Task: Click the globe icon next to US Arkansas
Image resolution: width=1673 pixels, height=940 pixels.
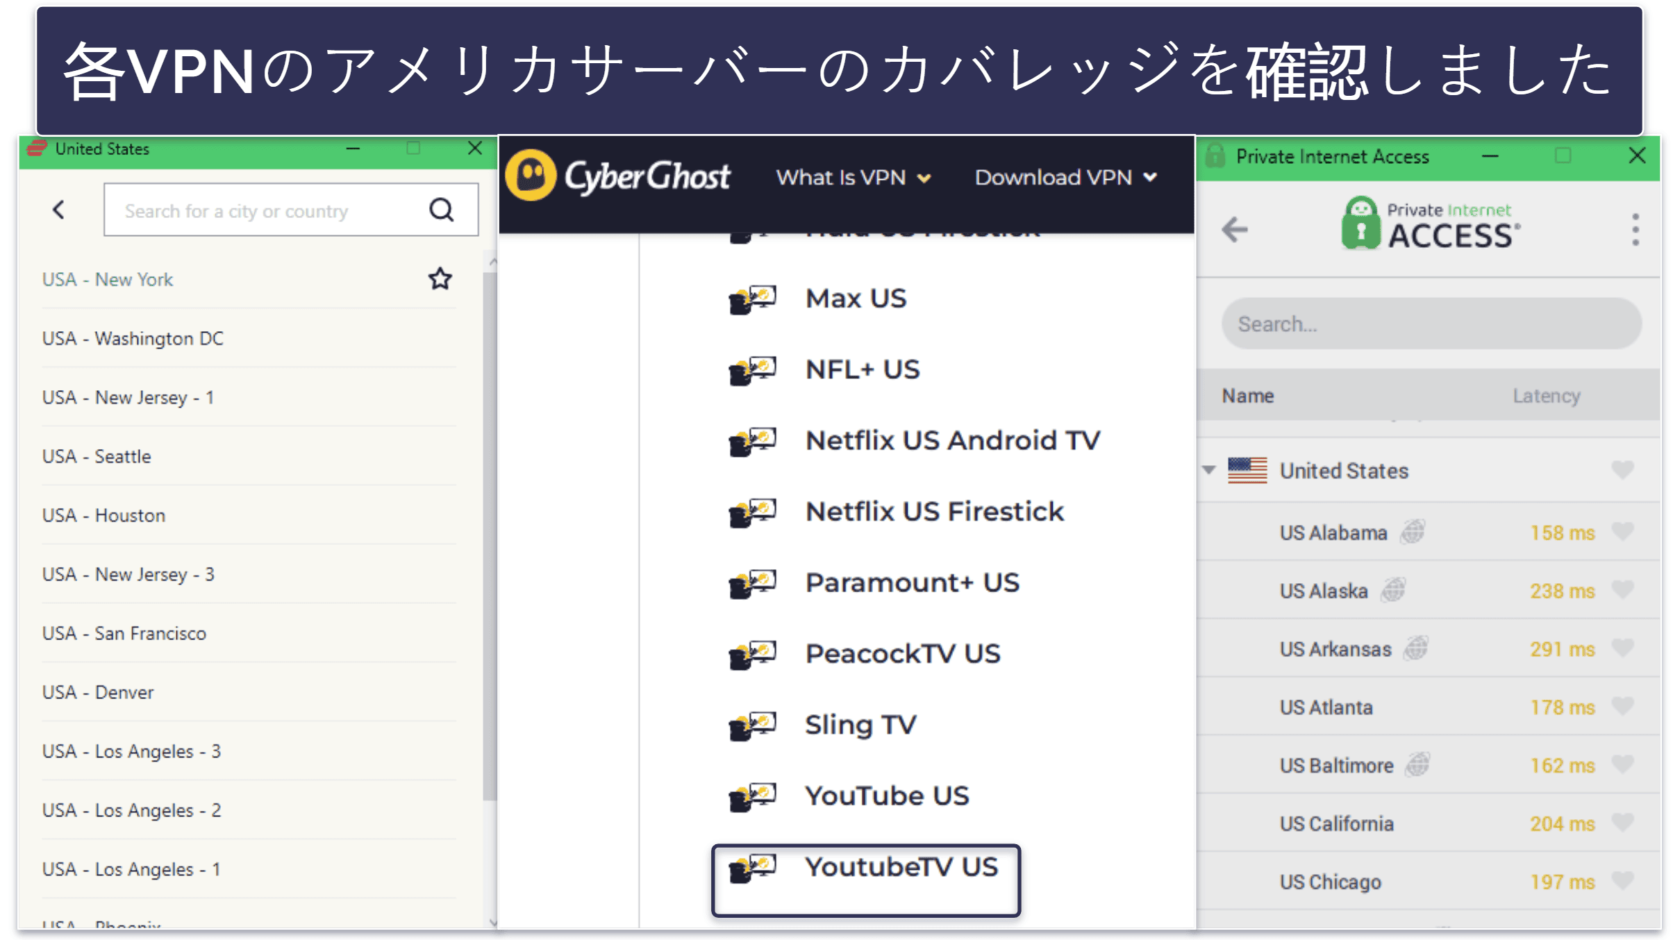Action: pos(1416,648)
